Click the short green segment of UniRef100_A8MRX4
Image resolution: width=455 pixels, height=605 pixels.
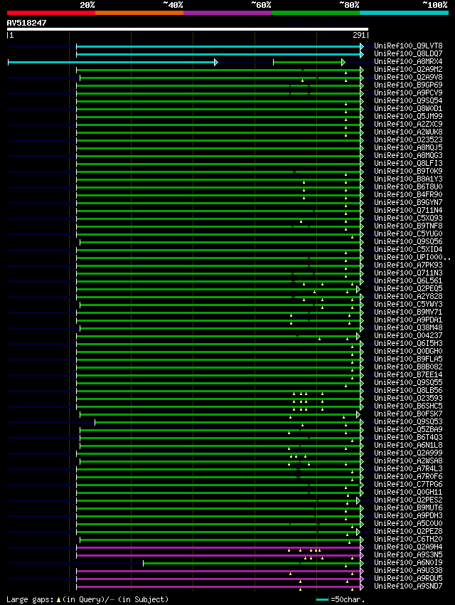click(x=308, y=62)
